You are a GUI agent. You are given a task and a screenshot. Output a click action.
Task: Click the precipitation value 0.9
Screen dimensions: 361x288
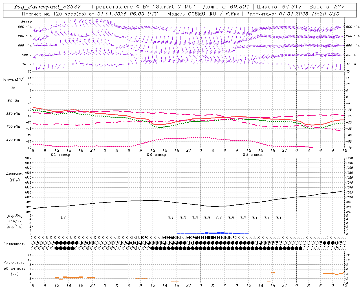coord(207,218)
